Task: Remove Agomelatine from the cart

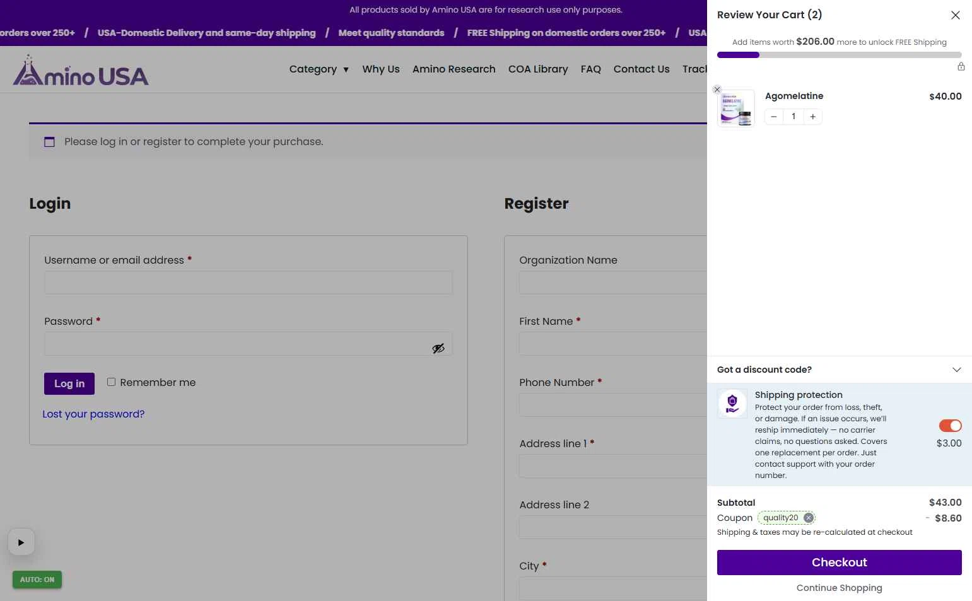Action: coord(717,90)
